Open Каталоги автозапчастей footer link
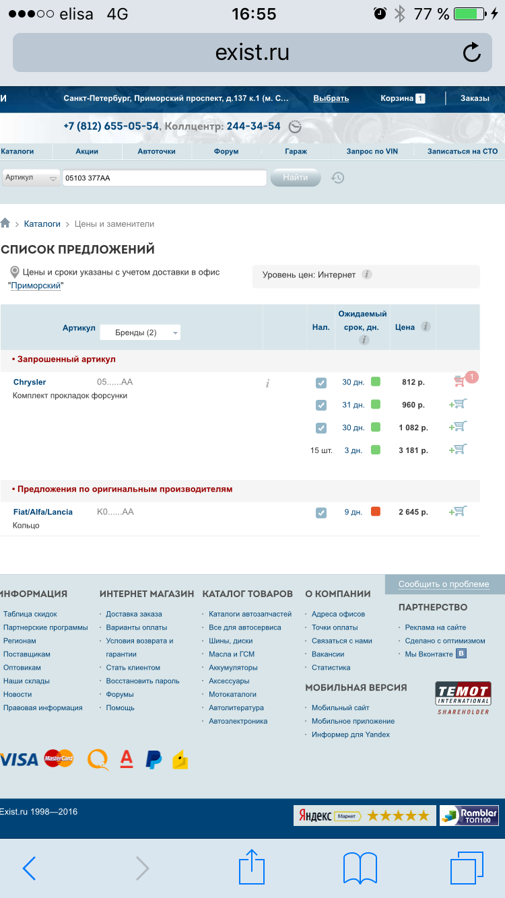 [250, 614]
